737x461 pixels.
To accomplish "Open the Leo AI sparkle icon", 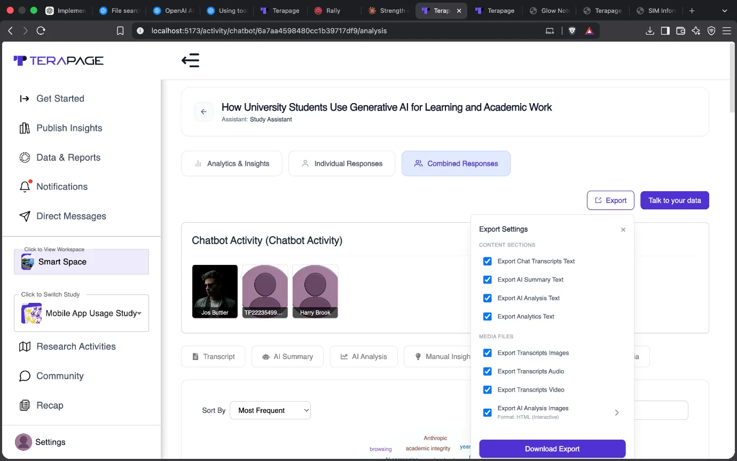I will (696, 31).
